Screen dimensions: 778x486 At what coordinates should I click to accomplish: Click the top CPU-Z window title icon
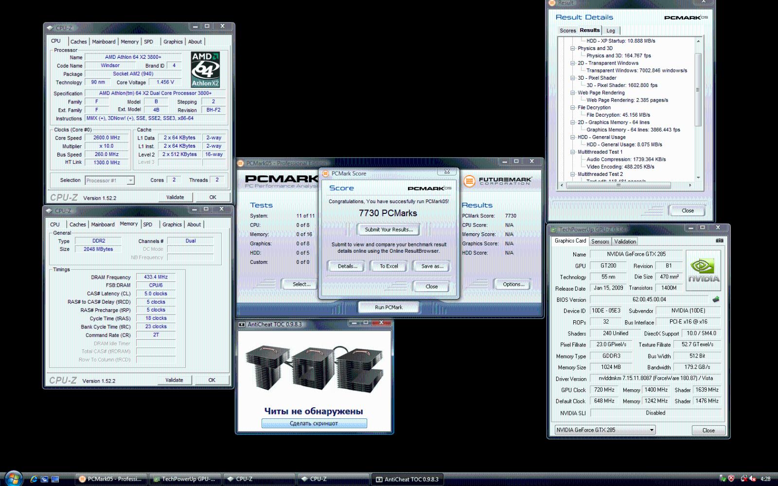click(50, 28)
